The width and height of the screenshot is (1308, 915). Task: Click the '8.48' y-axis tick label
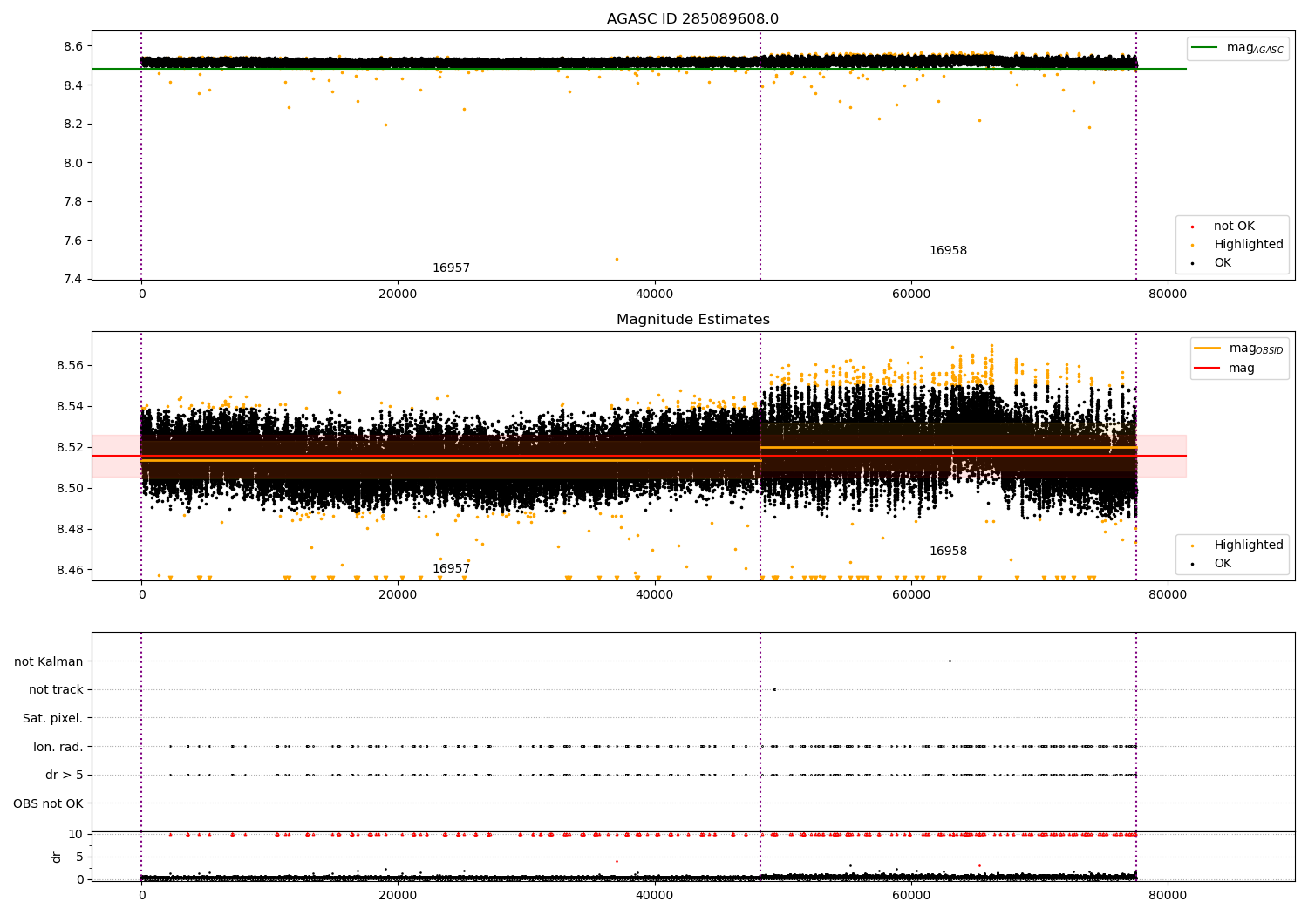coord(69,529)
